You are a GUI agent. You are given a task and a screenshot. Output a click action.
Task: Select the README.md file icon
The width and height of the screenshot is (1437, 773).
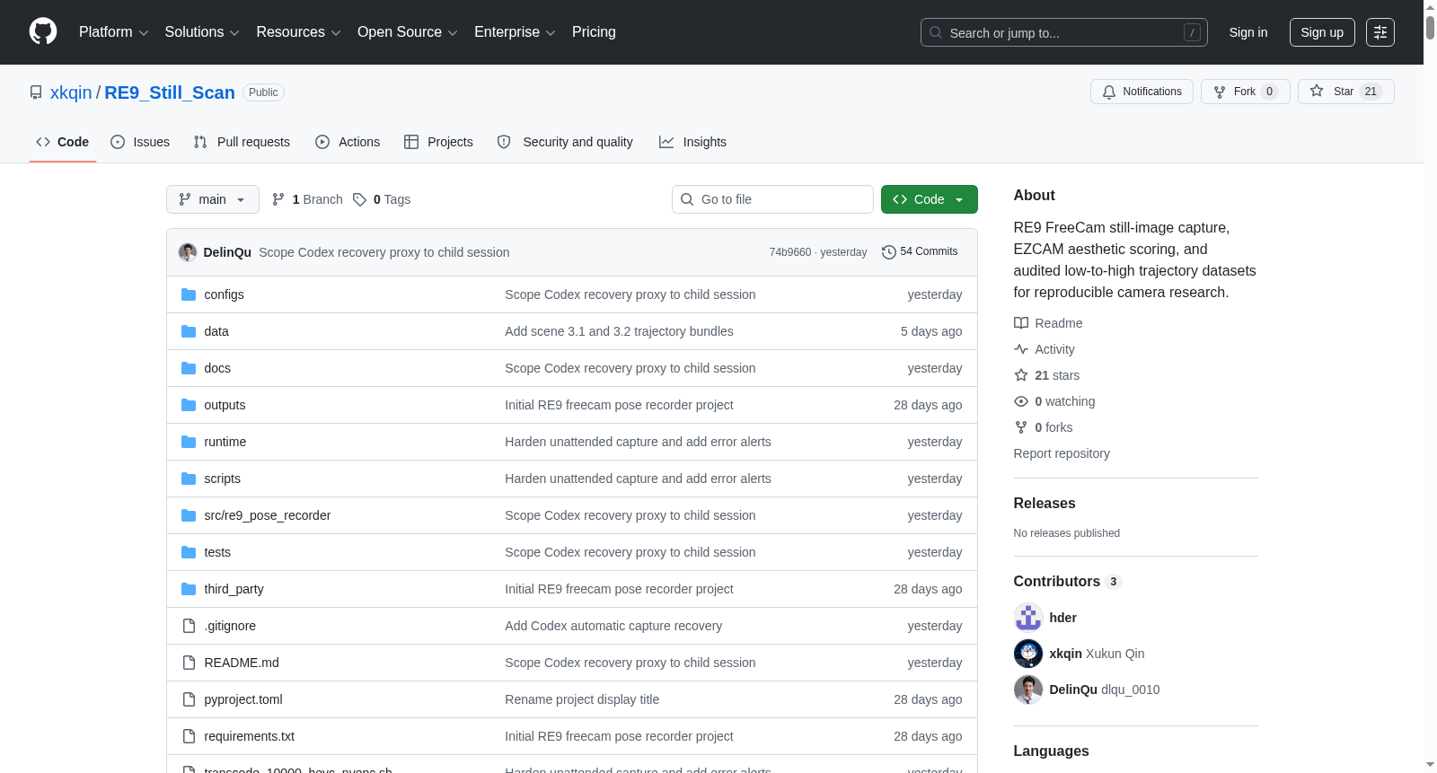[x=189, y=663]
